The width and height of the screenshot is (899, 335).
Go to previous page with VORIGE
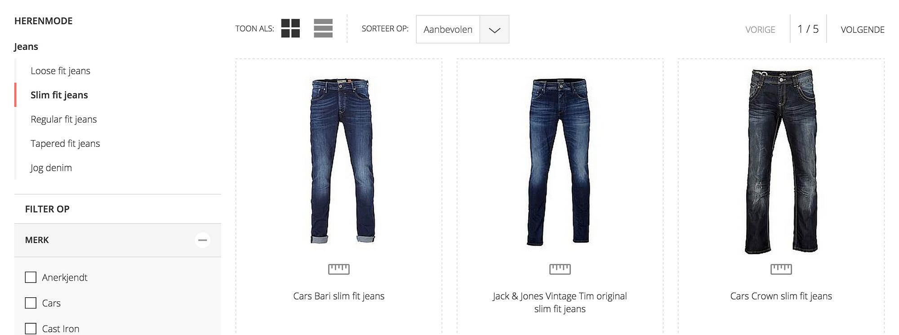coord(760,30)
